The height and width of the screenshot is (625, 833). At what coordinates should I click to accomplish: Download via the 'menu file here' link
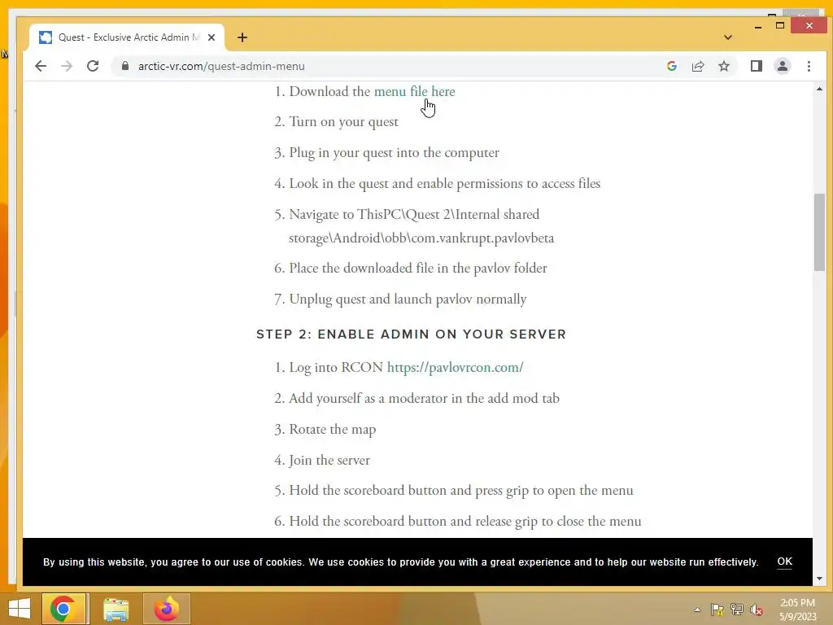tap(414, 91)
